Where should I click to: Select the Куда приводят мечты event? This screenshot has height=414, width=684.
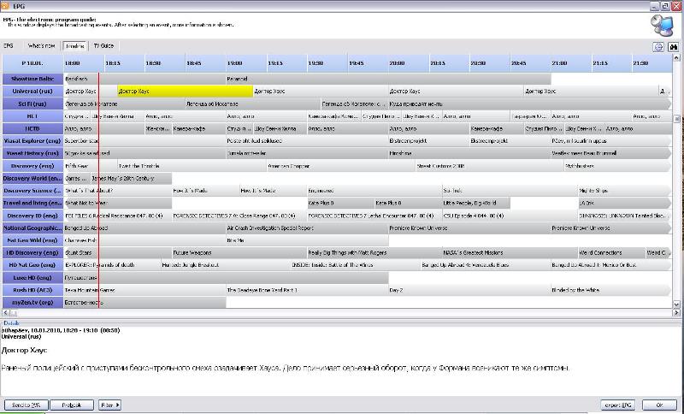coord(529,103)
